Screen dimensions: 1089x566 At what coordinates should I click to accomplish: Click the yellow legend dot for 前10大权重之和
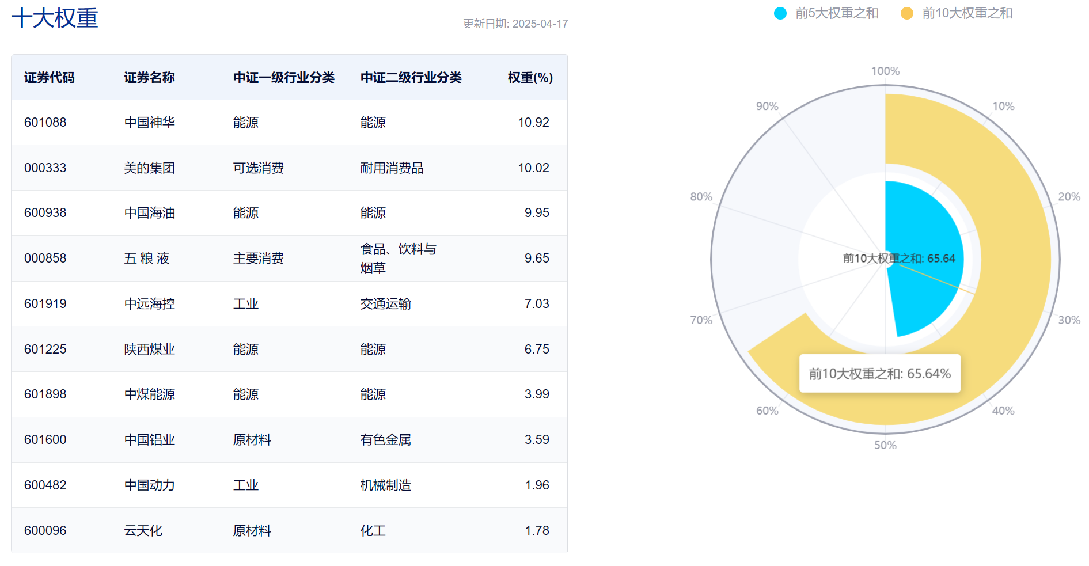point(907,13)
